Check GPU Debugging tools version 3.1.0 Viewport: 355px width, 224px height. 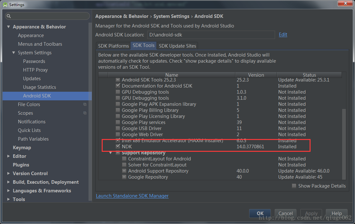118,98
